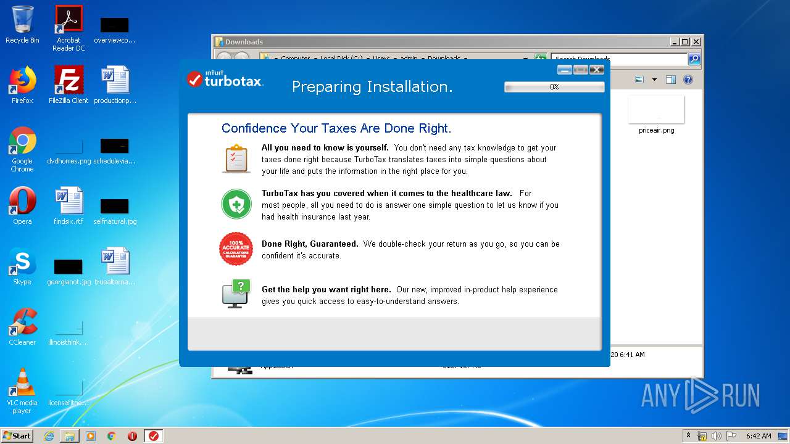The width and height of the screenshot is (790, 444).
Task: Click the green healthcare shield icon
Action: coord(236,204)
